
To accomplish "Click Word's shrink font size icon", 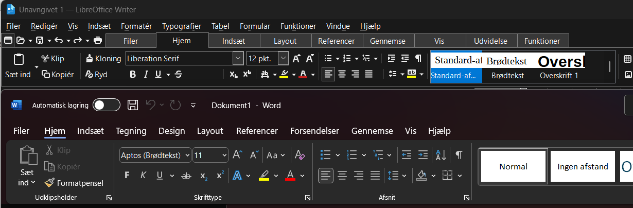I will (254, 155).
